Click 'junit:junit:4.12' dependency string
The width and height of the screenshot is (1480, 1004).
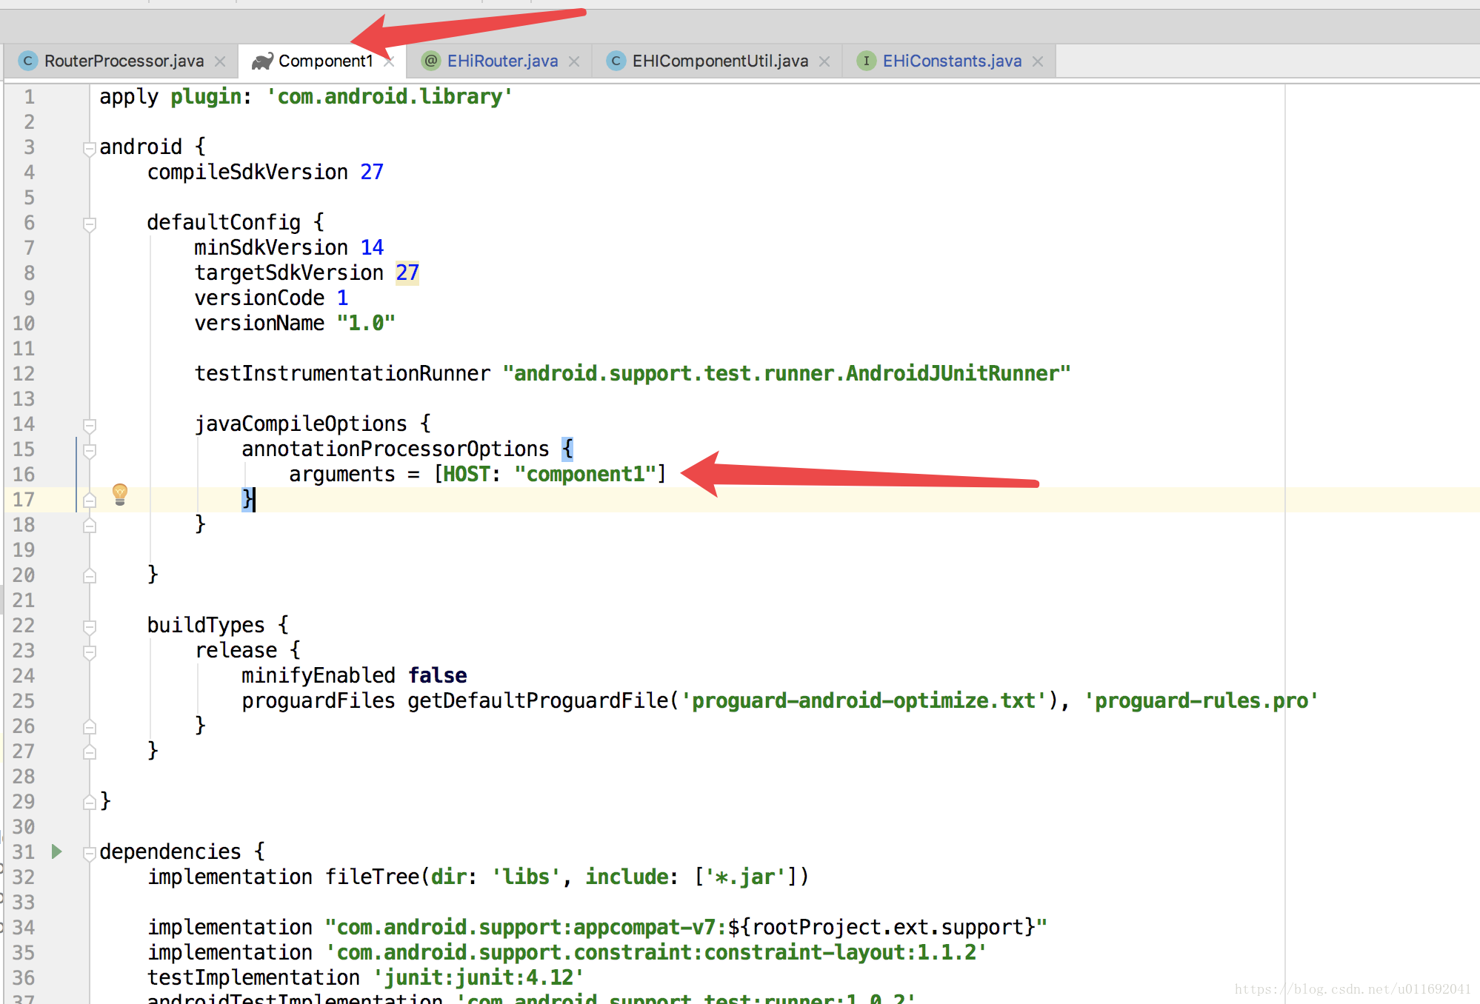(x=479, y=978)
